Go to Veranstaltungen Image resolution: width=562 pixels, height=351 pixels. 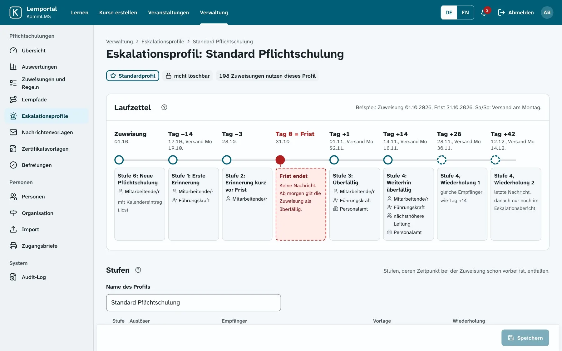[168, 12]
